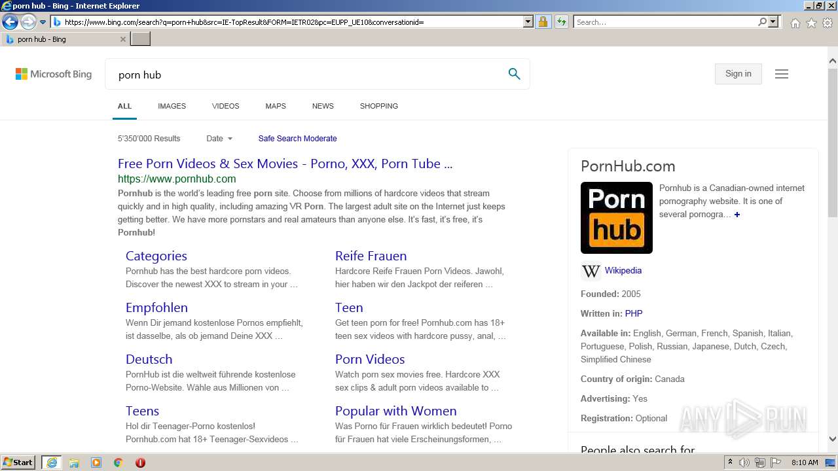Open a new blank tab
Viewport: 838px width, 471px height.
141,39
